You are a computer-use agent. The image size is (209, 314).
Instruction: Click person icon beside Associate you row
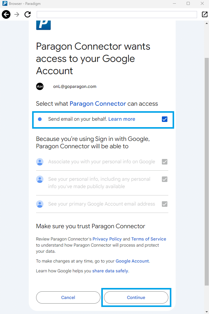[x=40, y=162]
